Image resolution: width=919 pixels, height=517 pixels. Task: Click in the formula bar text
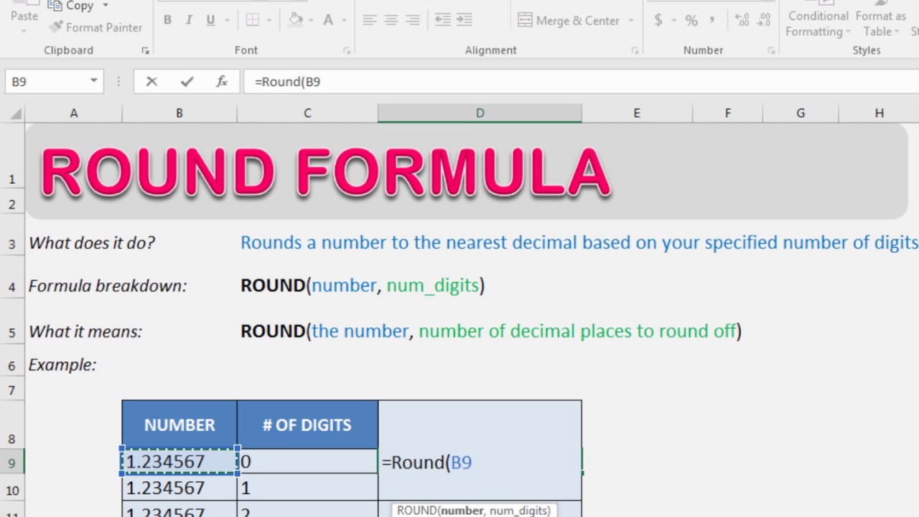click(x=288, y=82)
